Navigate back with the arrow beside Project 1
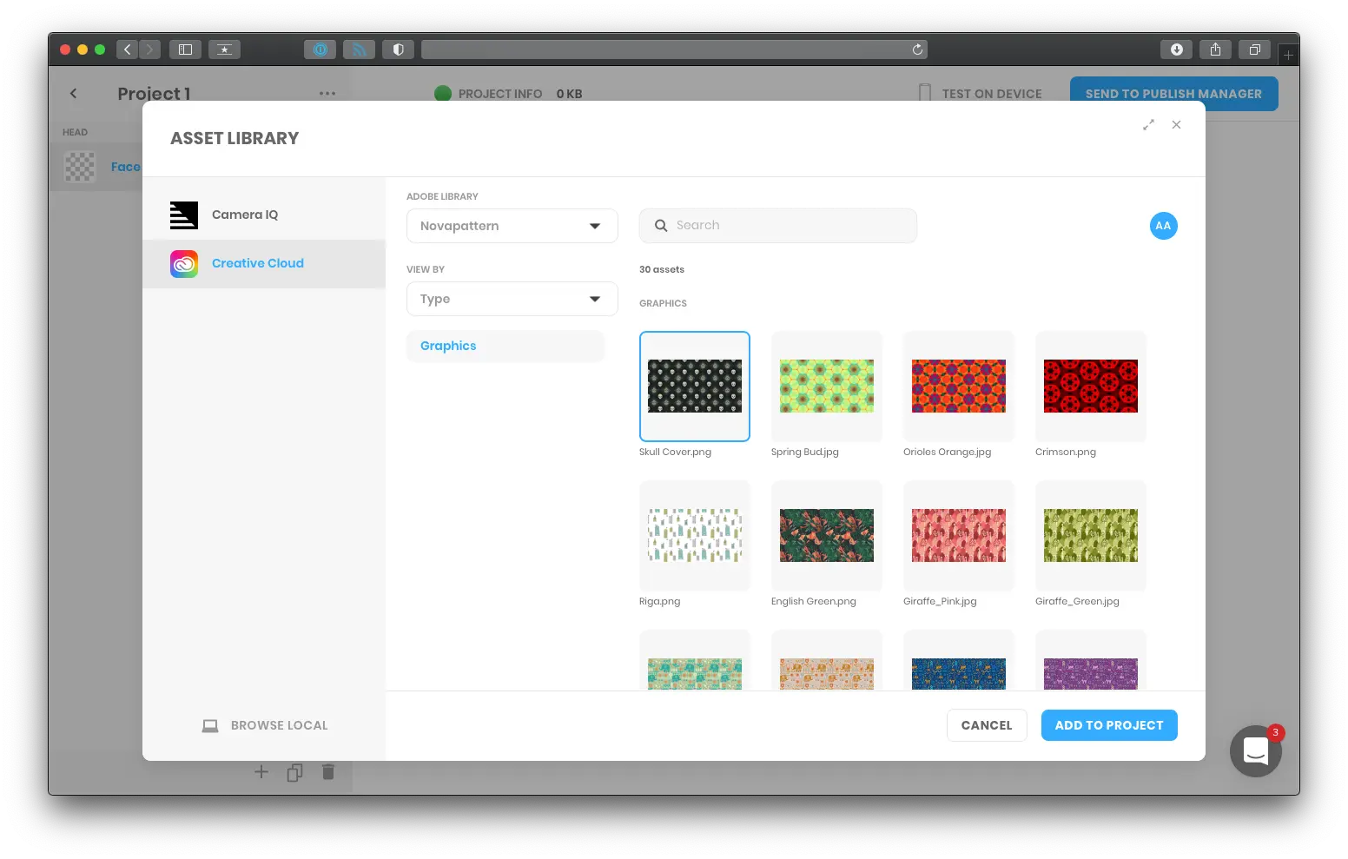The image size is (1348, 859). click(74, 93)
